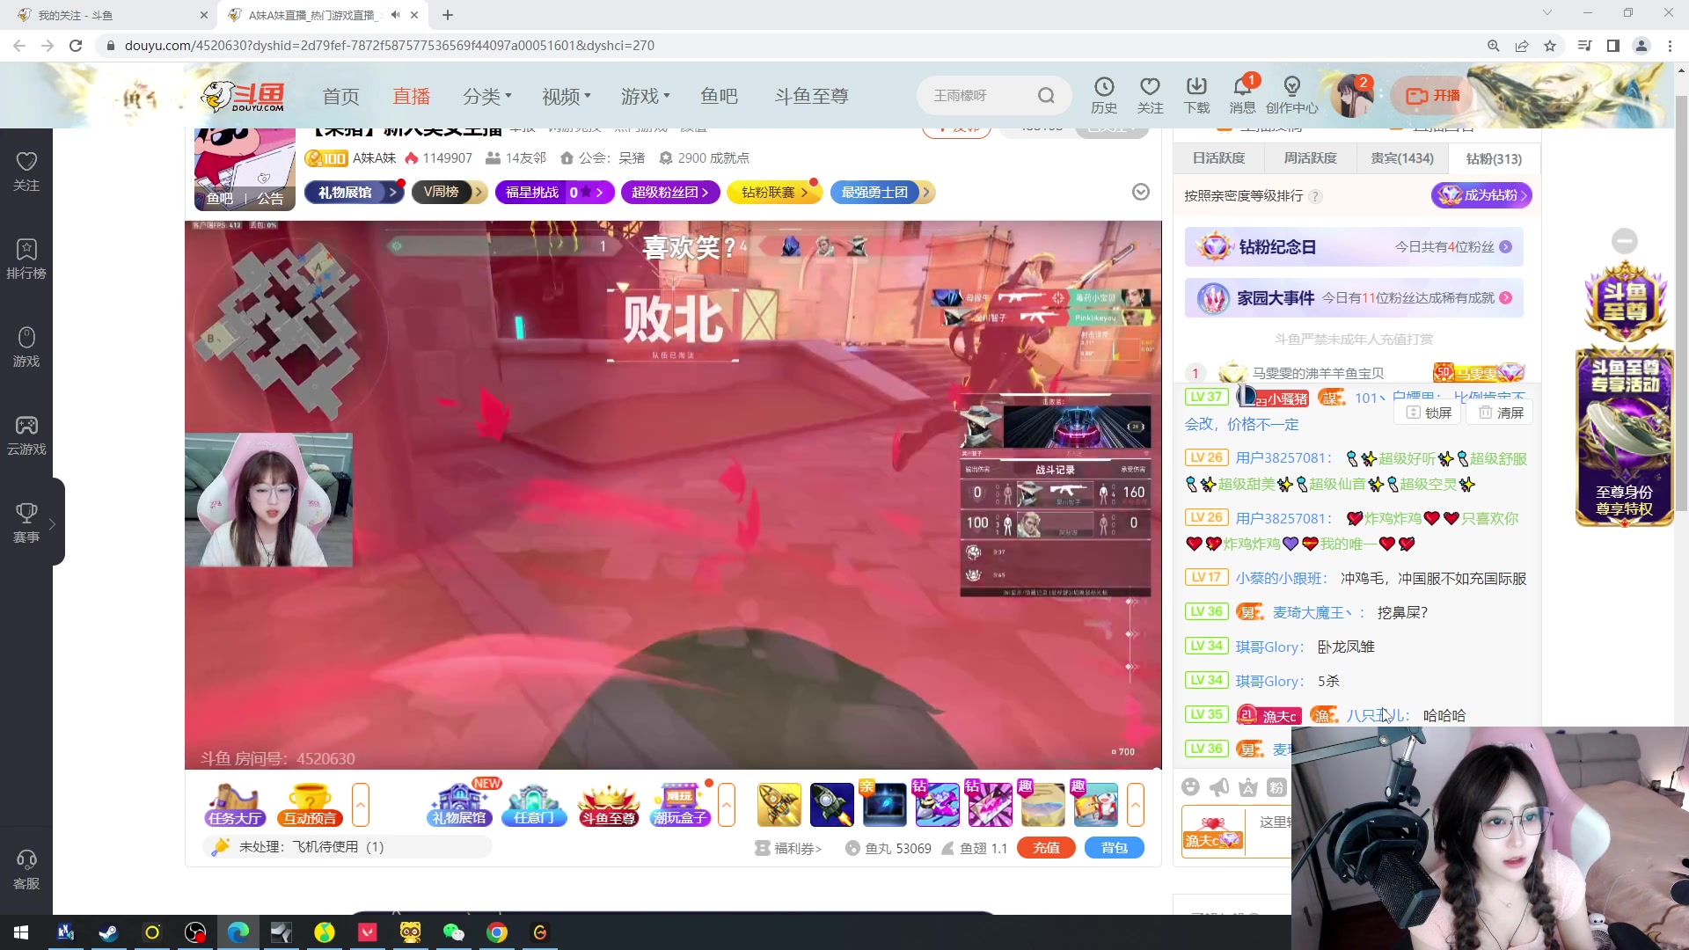The width and height of the screenshot is (1689, 950).
Task: Open 钻粉纪念日 banner
Action: tap(1354, 247)
